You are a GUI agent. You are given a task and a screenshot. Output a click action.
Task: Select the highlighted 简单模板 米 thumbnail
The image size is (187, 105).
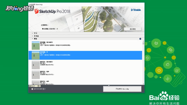[36, 55]
